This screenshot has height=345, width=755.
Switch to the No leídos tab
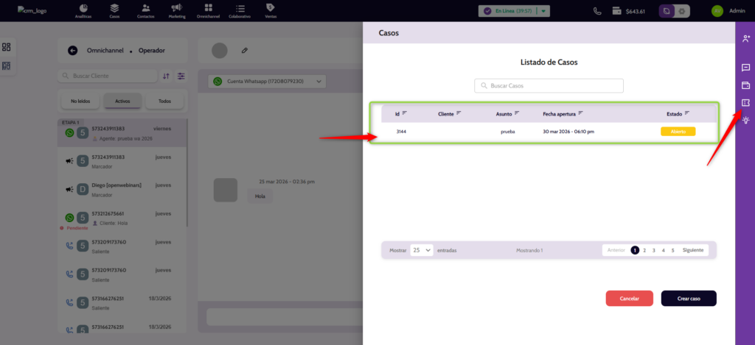click(80, 101)
